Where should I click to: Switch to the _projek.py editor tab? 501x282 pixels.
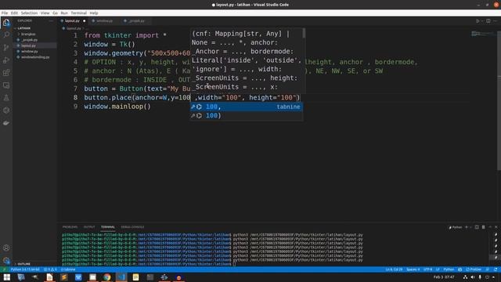[x=137, y=21]
